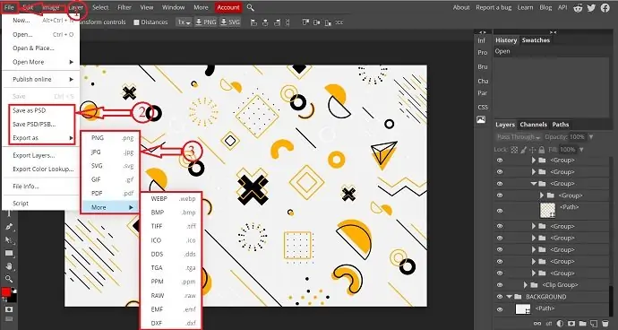Hide the BACKGROUND folder layer
The width and height of the screenshot is (618, 330).
click(x=500, y=297)
